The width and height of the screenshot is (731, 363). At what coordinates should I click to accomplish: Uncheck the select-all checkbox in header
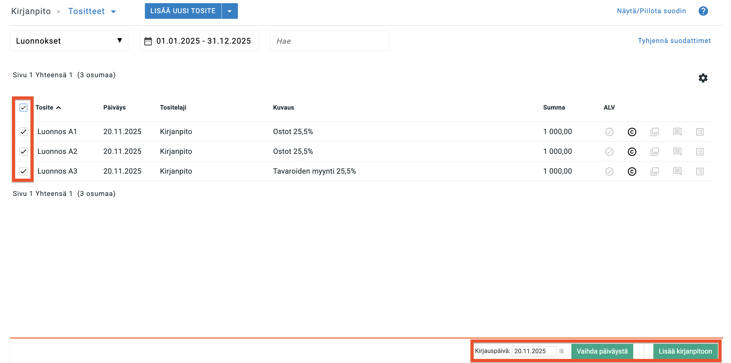click(23, 108)
